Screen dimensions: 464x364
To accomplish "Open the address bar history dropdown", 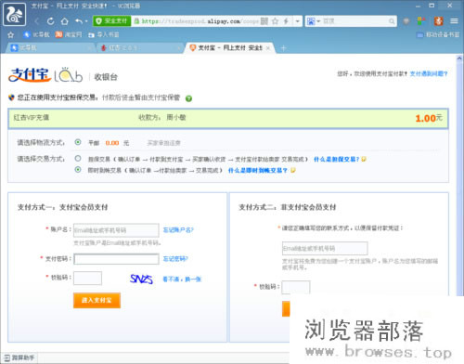I will point(297,21).
